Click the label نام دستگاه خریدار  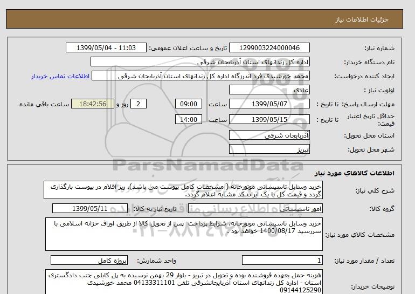[x=369, y=62]
